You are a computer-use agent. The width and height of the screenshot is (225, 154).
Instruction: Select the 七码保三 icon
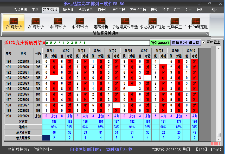pos(175,23)
